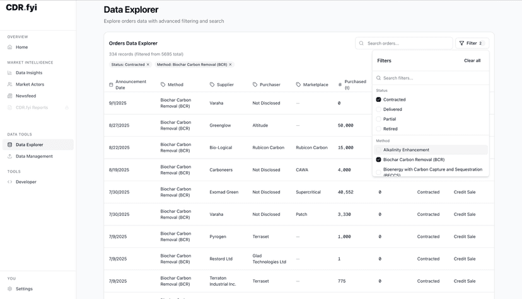
Task: Click the Data Explorer database icon
Action: [x=9, y=145]
